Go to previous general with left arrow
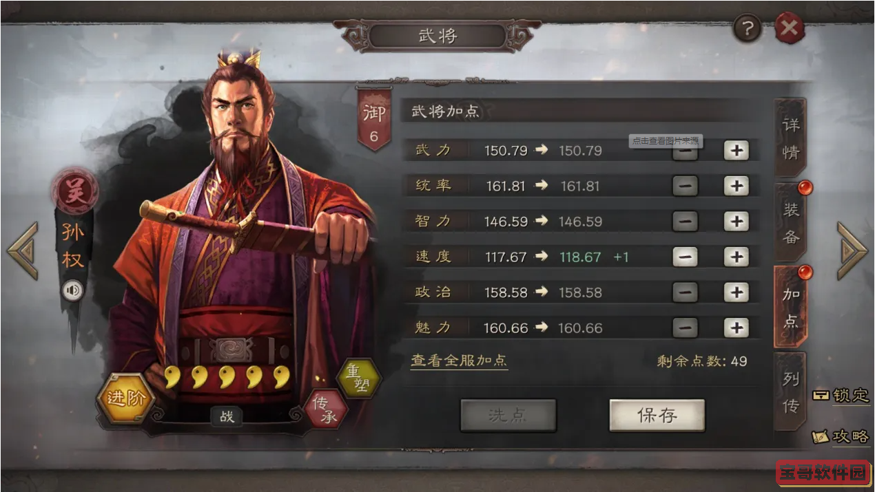Screen dimensions: 875x492 23,250
